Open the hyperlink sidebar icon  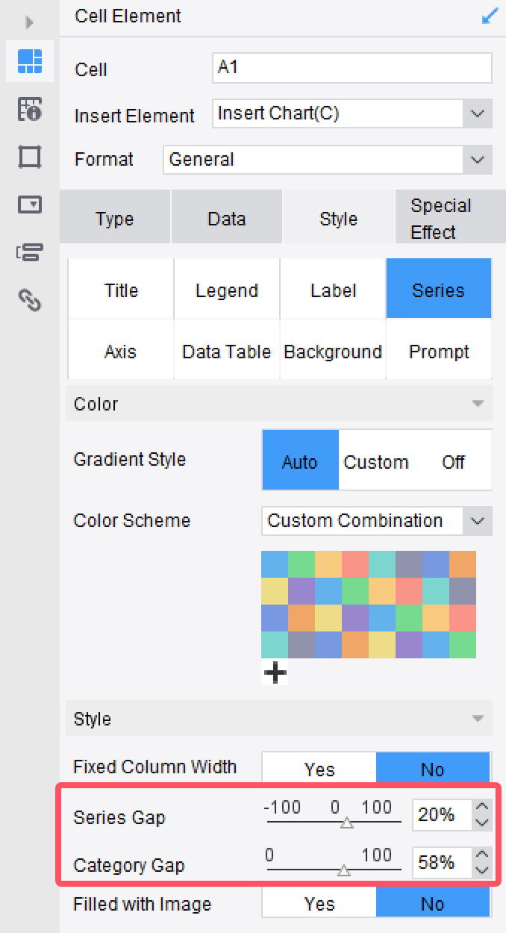click(x=29, y=299)
